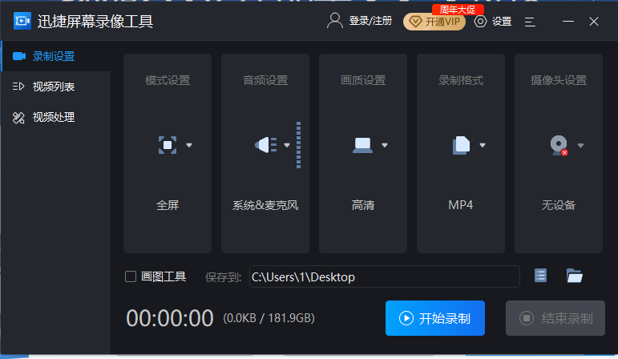Switch to 录制设置 tab in sidebar
The width and height of the screenshot is (618, 359).
coord(56,56)
